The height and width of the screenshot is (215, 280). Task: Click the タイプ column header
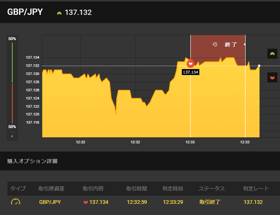click(x=18, y=188)
